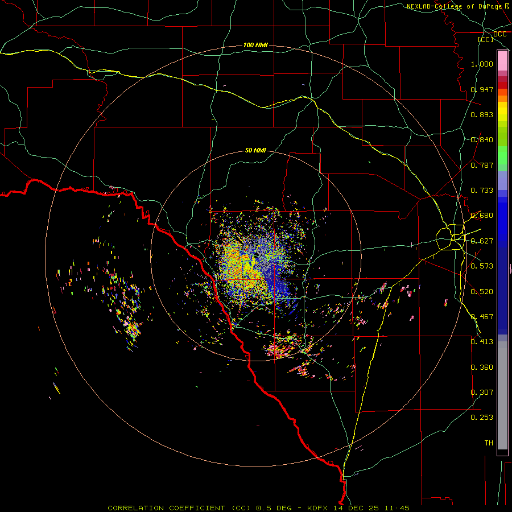Click the 50 NMI range ring label
This screenshot has width=512, height=512.
(x=255, y=150)
